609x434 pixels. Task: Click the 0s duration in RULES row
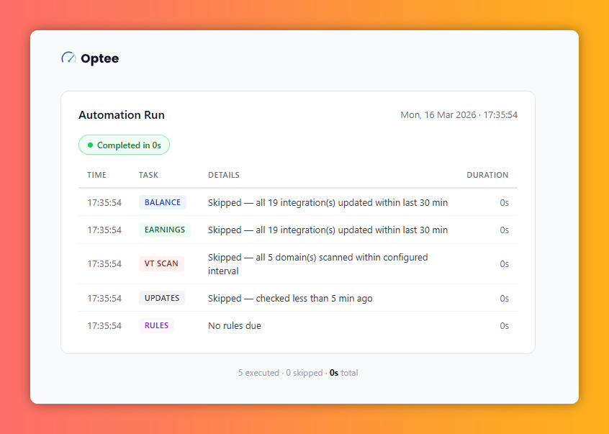pos(504,326)
